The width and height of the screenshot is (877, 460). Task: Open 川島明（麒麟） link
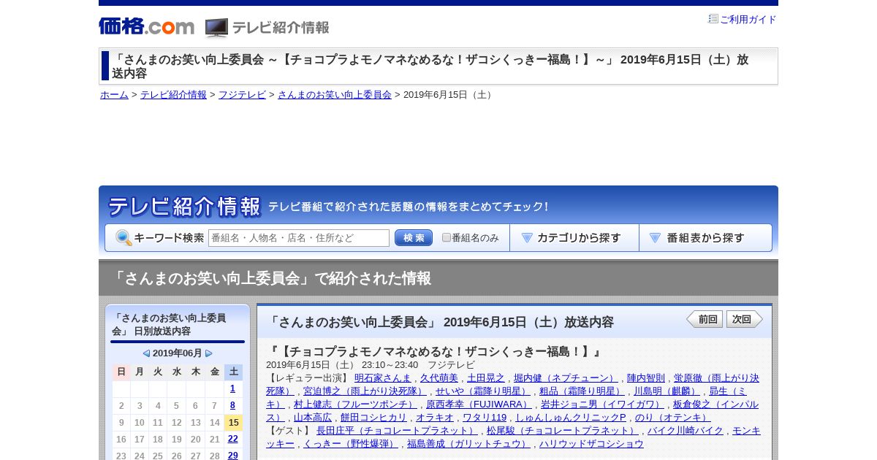pos(667,391)
